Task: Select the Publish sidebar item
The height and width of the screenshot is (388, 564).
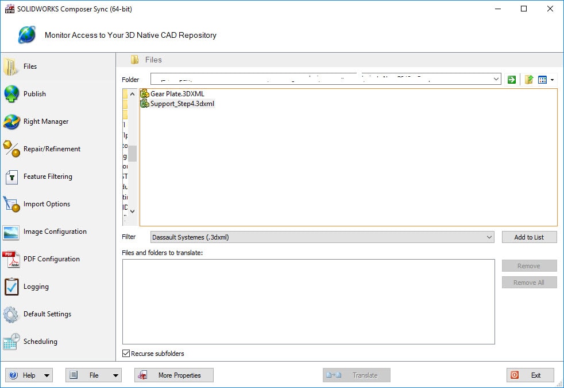Action: (x=58, y=94)
